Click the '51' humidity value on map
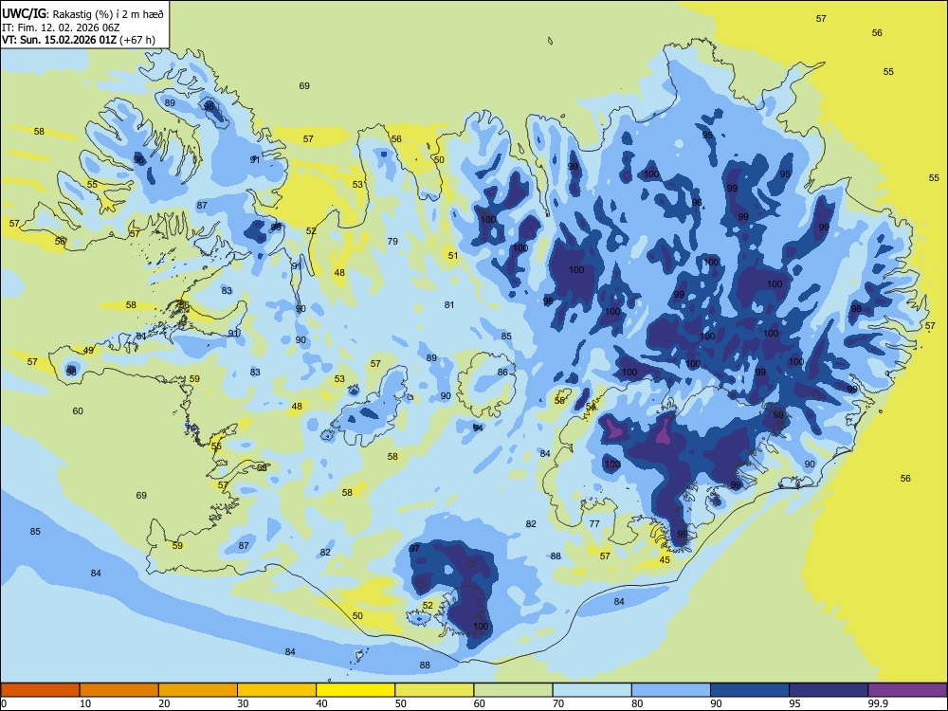948x711 pixels. pos(453,256)
